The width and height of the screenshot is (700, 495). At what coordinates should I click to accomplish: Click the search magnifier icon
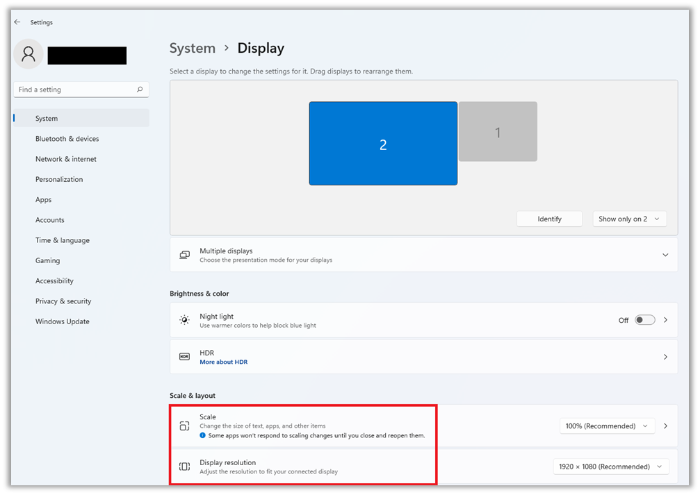pyautogui.click(x=140, y=90)
